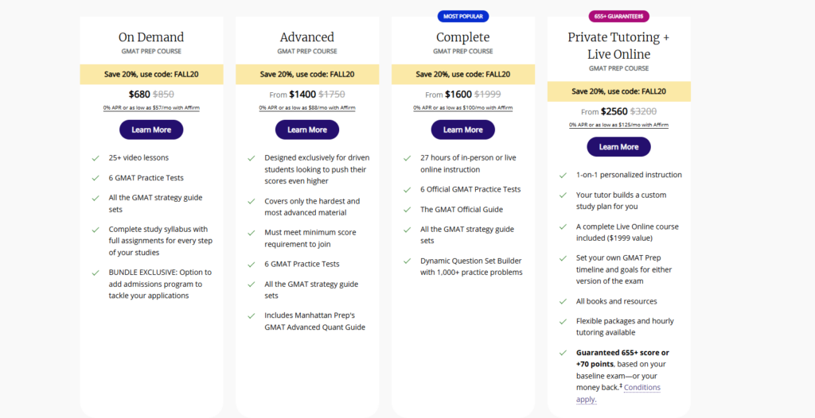The width and height of the screenshot is (815, 418).
Task: Click checkmark beside 1-on-1 personalized instruction
Action: (x=563, y=175)
